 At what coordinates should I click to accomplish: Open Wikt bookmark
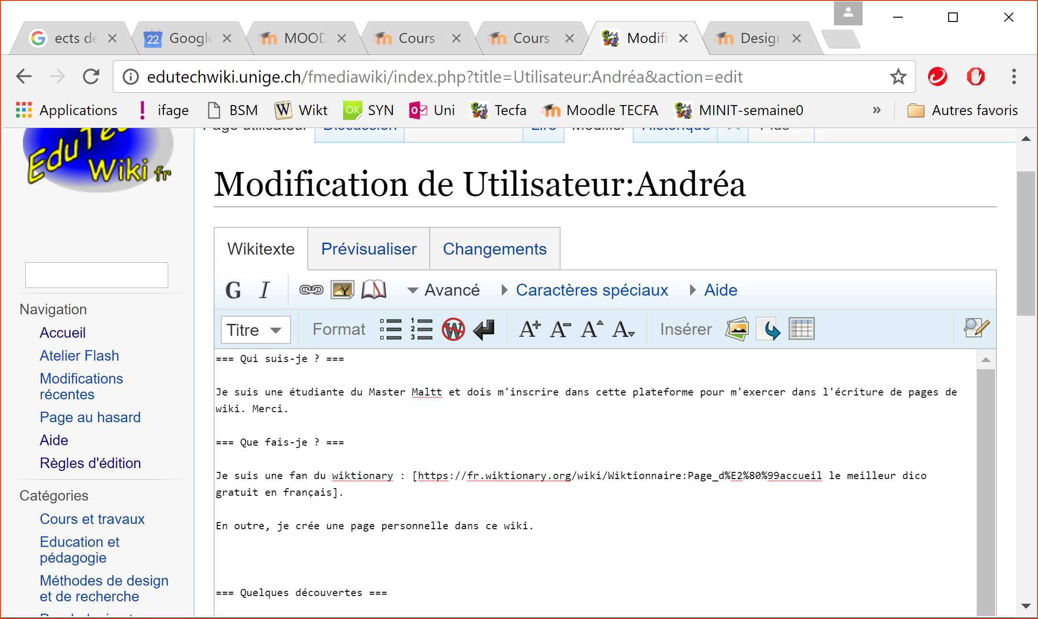pos(301,110)
